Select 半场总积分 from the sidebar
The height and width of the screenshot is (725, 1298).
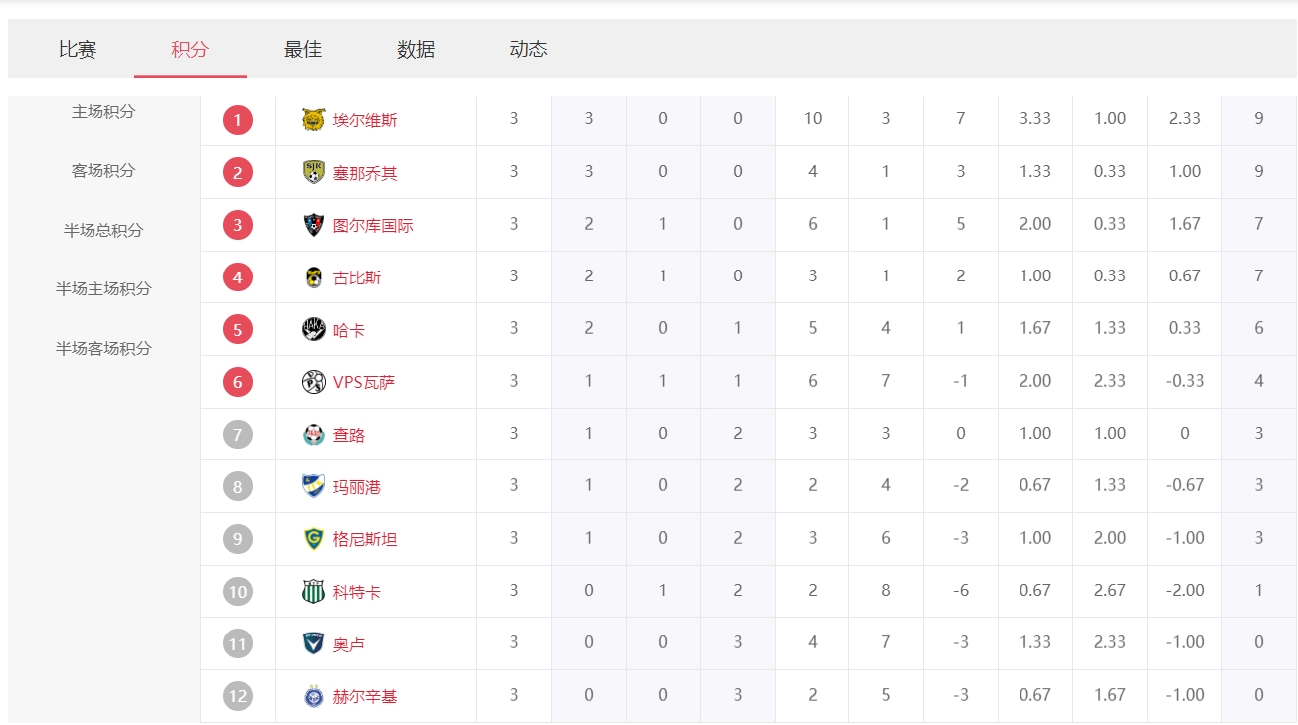coord(103,230)
